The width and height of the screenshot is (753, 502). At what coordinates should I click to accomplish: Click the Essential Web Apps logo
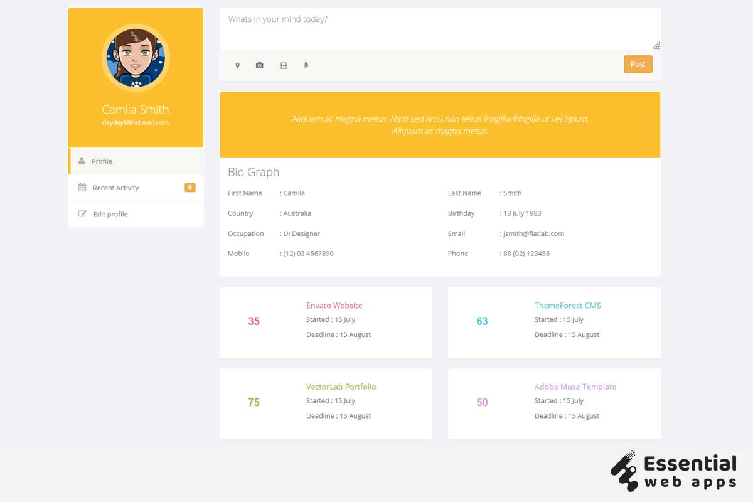point(673,471)
